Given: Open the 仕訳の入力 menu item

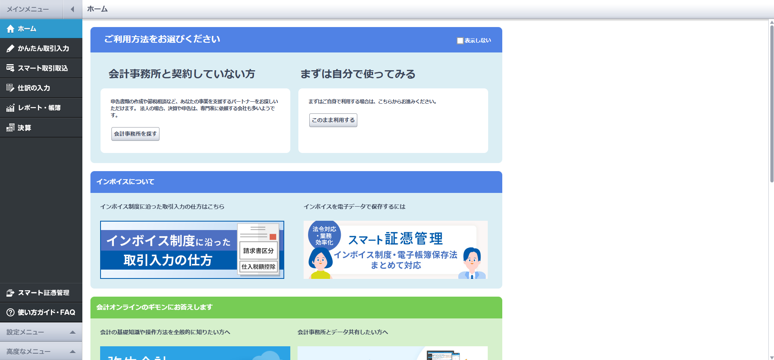Looking at the screenshot, I should tap(34, 88).
